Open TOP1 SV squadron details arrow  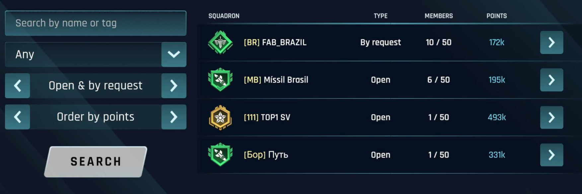pos(551,118)
